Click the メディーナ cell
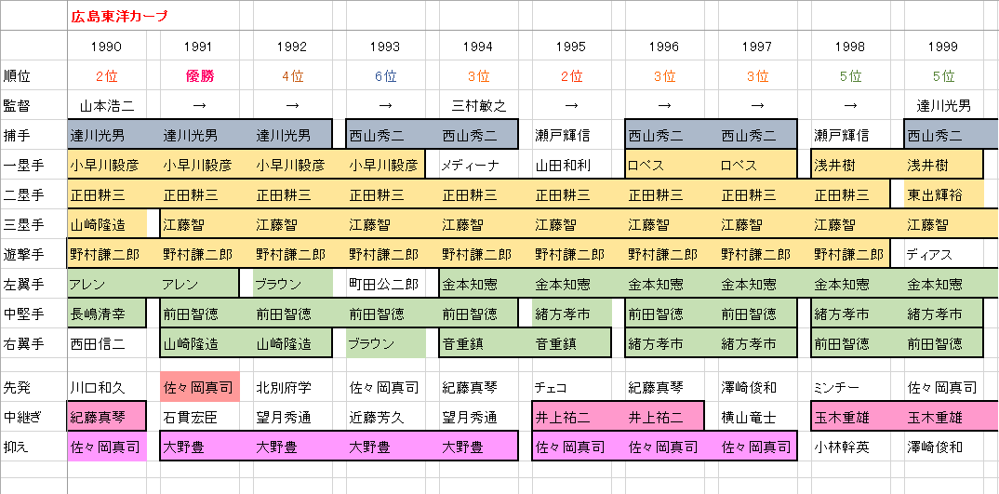Image resolution: width=999 pixels, height=494 pixels. [478, 166]
